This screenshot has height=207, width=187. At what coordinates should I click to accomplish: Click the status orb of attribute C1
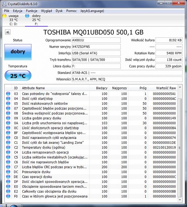click(8, 143)
